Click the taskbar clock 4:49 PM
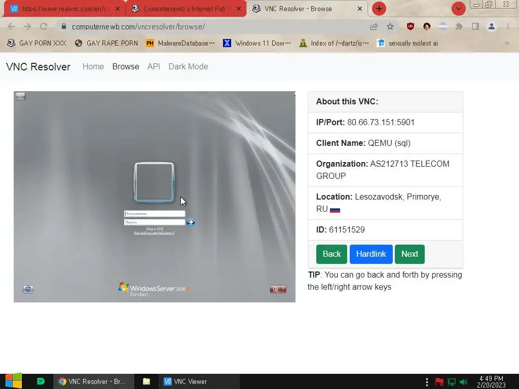Screen dimensions: 519x389 pos(491,381)
